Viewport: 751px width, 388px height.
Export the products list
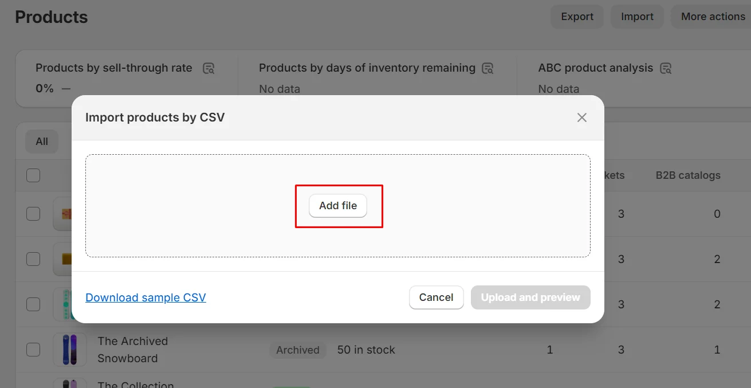577,16
